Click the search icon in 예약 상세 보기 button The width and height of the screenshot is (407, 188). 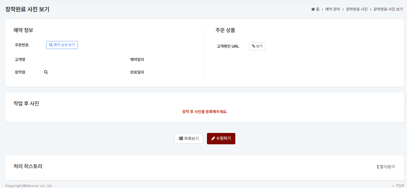(x=51, y=45)
